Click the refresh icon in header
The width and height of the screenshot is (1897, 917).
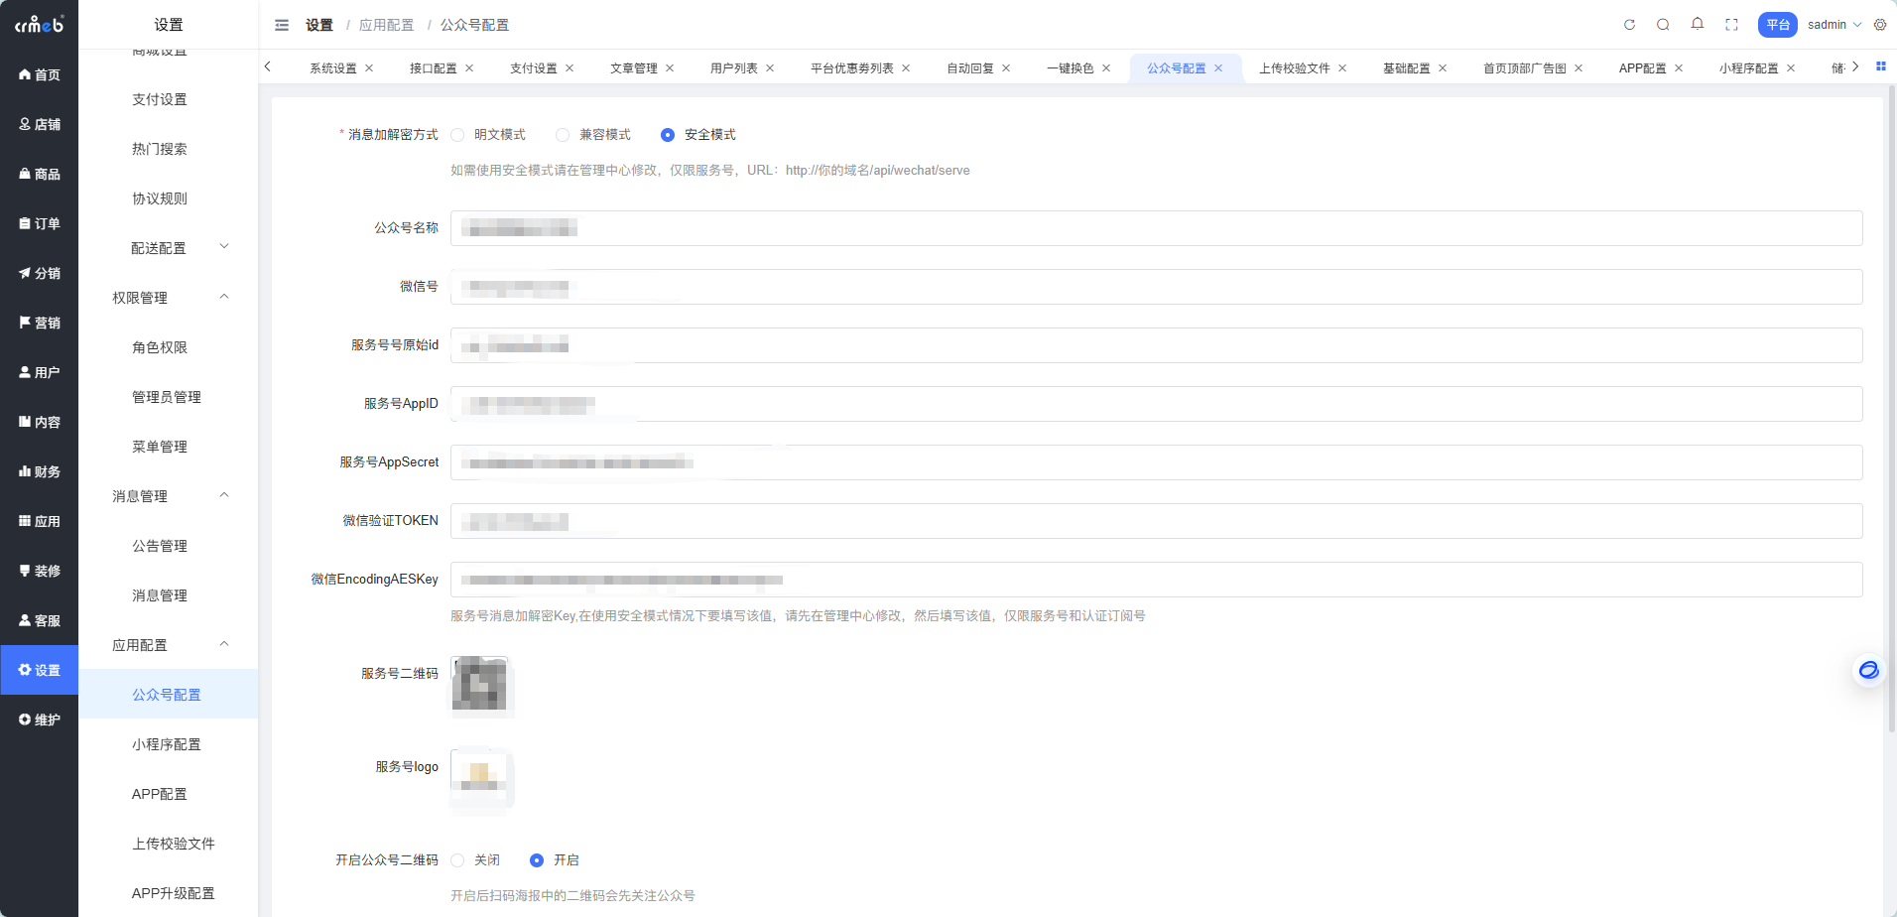pyautogui.click(x=1629, y=25)
